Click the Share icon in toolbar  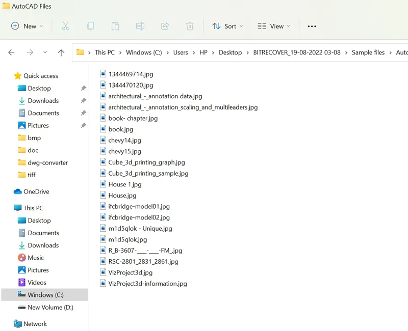point(165,26)
